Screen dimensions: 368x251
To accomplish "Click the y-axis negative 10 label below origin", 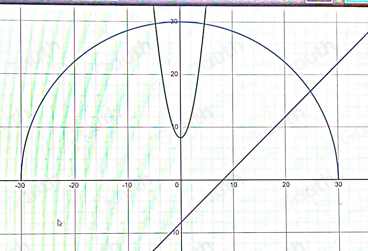I will [175, 233].
